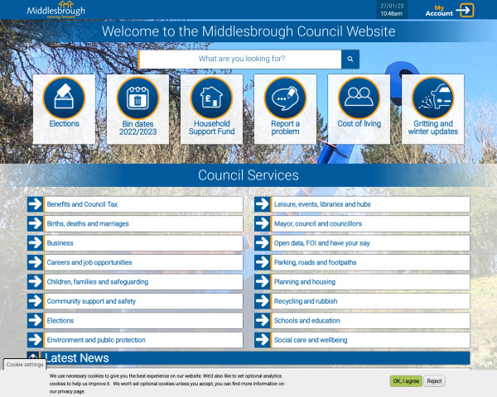This screenshot has height=397, width=497.
Task: Click arrow icon beside Recycling and rubbish
Action: pos(263,301)
